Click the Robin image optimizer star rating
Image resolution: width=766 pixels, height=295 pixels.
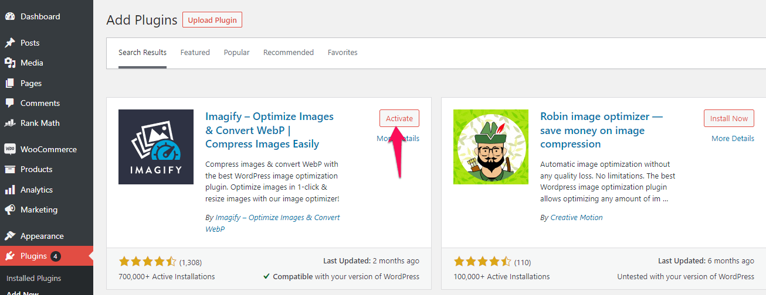point(482,262)
